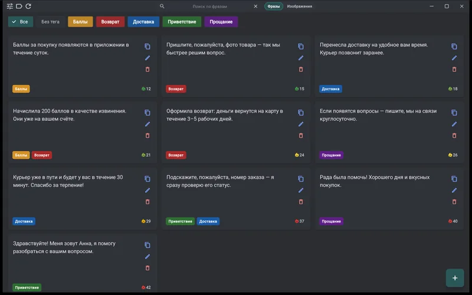Delete the 'Здравствуйте! Меня зовут Анна' phrase
Viewport: 472px width, 295px height.
(147, 268)
